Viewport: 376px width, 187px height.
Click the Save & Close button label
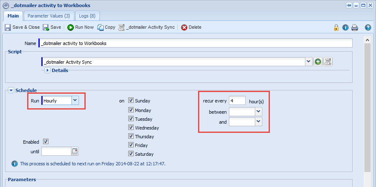pyautogui.click(x=26, y=27)
